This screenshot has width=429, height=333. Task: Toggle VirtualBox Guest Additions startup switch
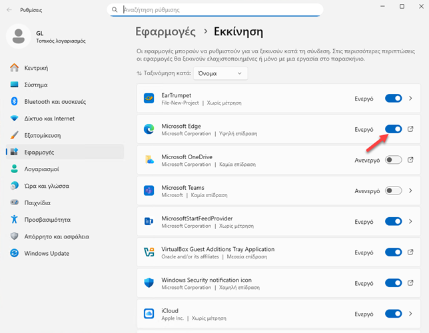click(394, 252)
